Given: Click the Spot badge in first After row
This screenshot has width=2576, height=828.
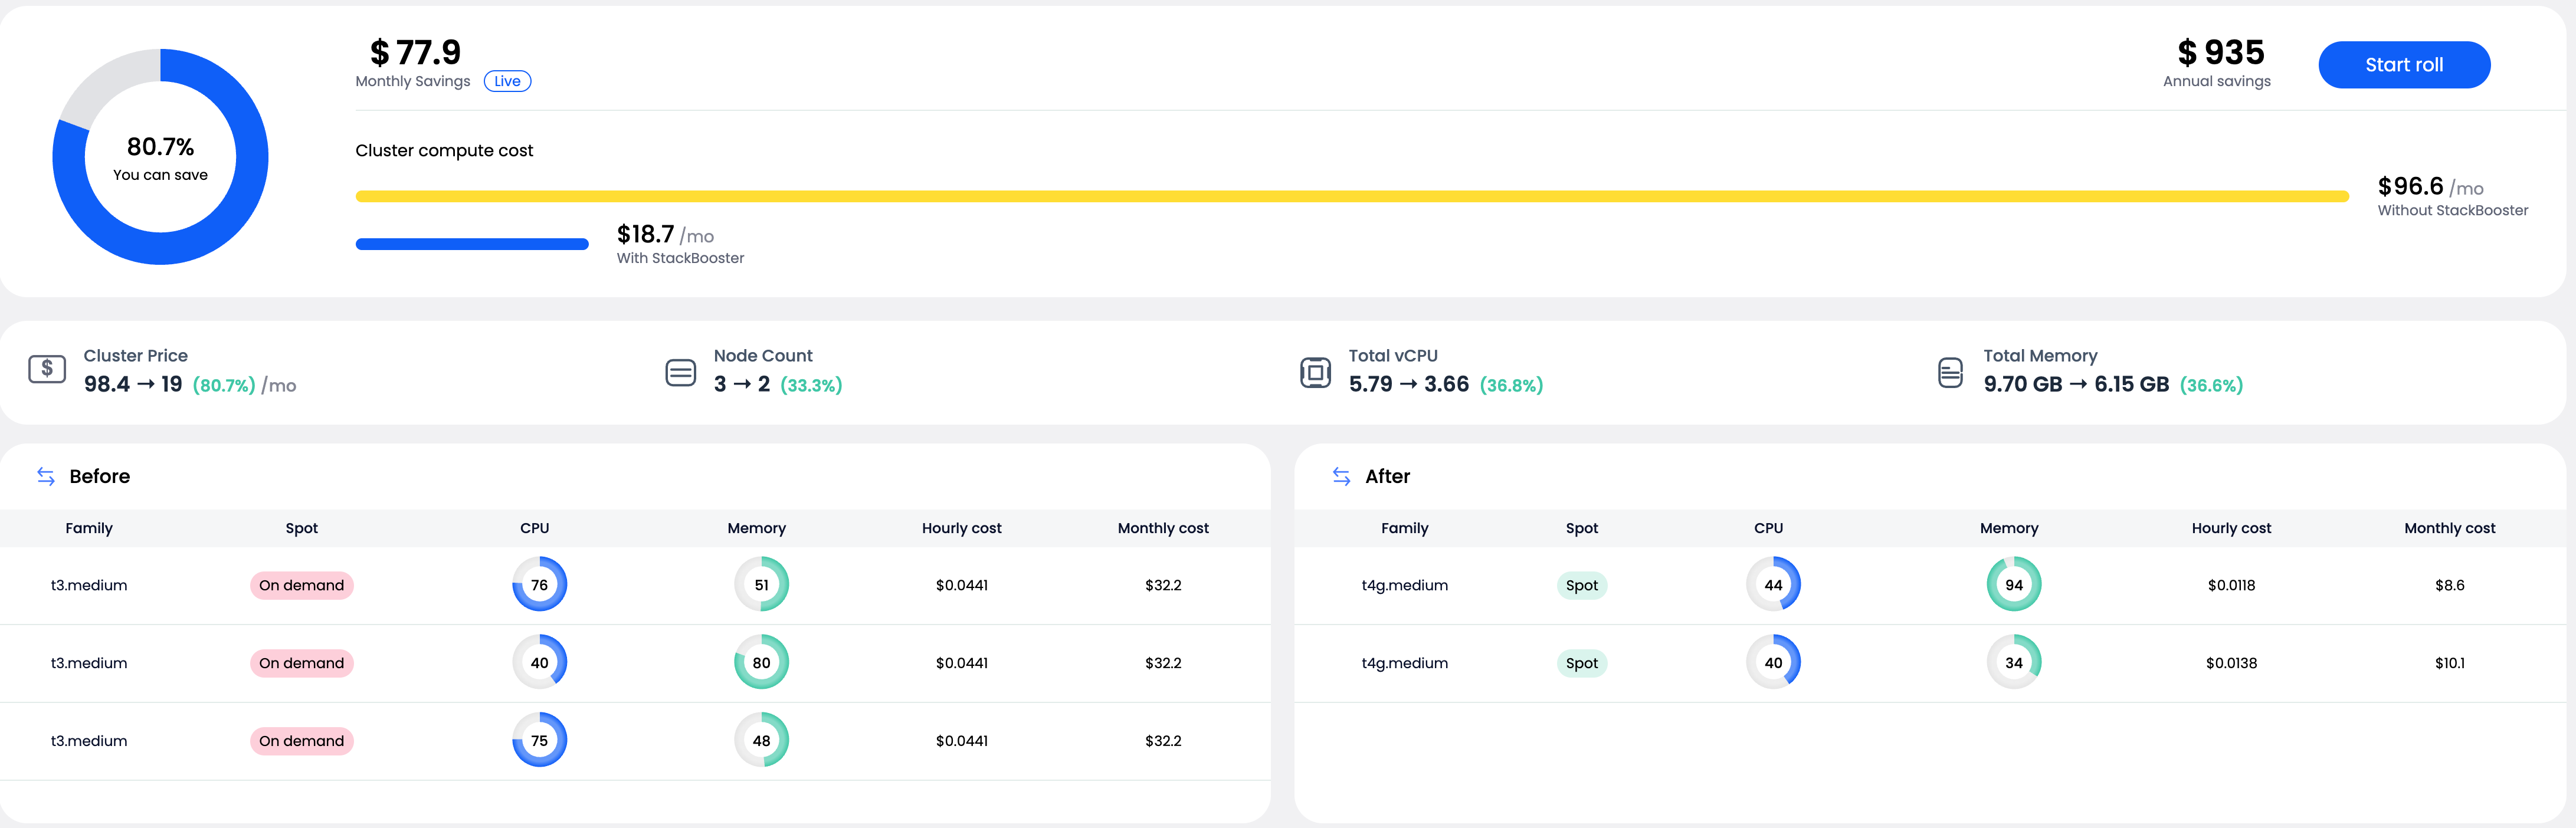Looking at the screenshot, I should pyautogui.click(x=1581, y=585).
